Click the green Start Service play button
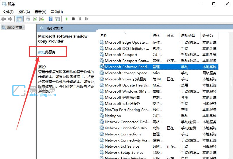Image resolution: width=233 pixels, height=159 pixels. (67, 19)
